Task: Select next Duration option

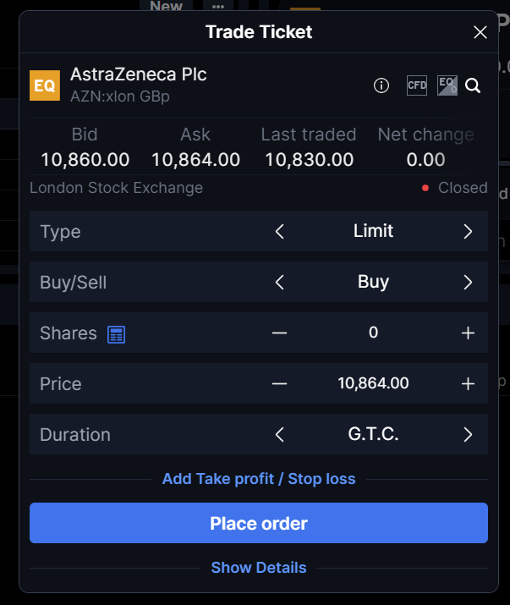Action: pyautogui.click(x=468, y=435)
